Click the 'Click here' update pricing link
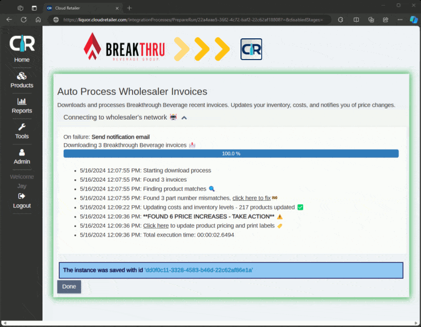 [x=155, y=226]
